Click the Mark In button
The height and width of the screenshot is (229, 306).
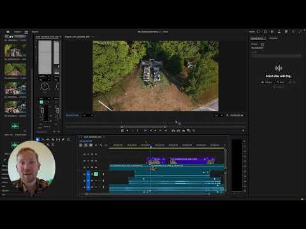[x=133, y=130]
